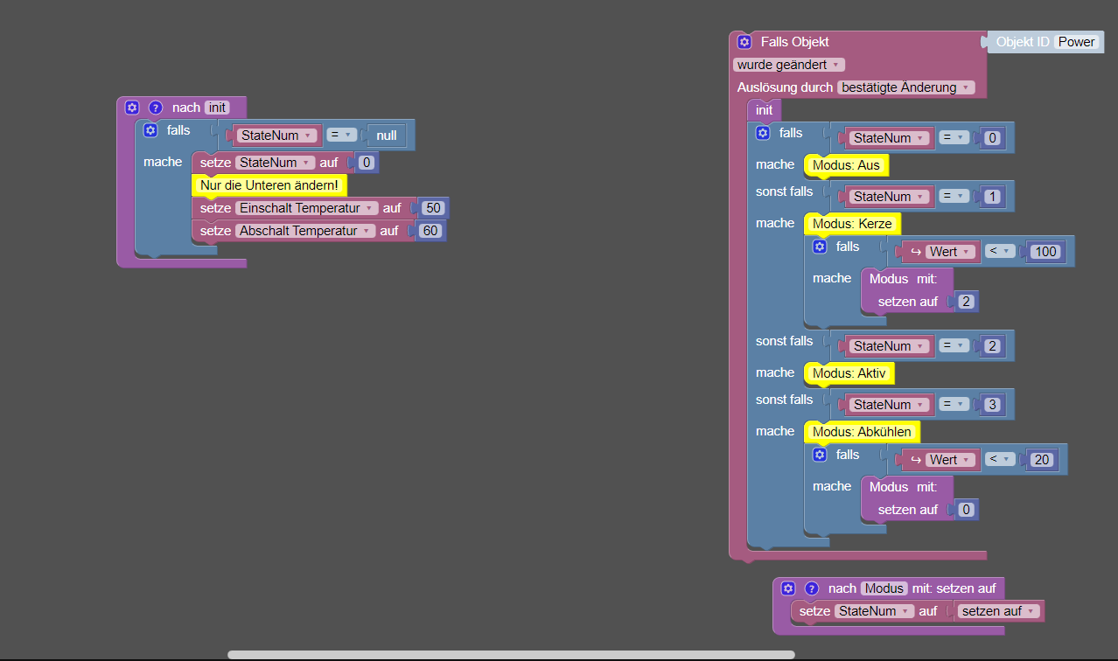
Task: Open StateNum dropdown compared with 1
Action: (x=890, y=197)
